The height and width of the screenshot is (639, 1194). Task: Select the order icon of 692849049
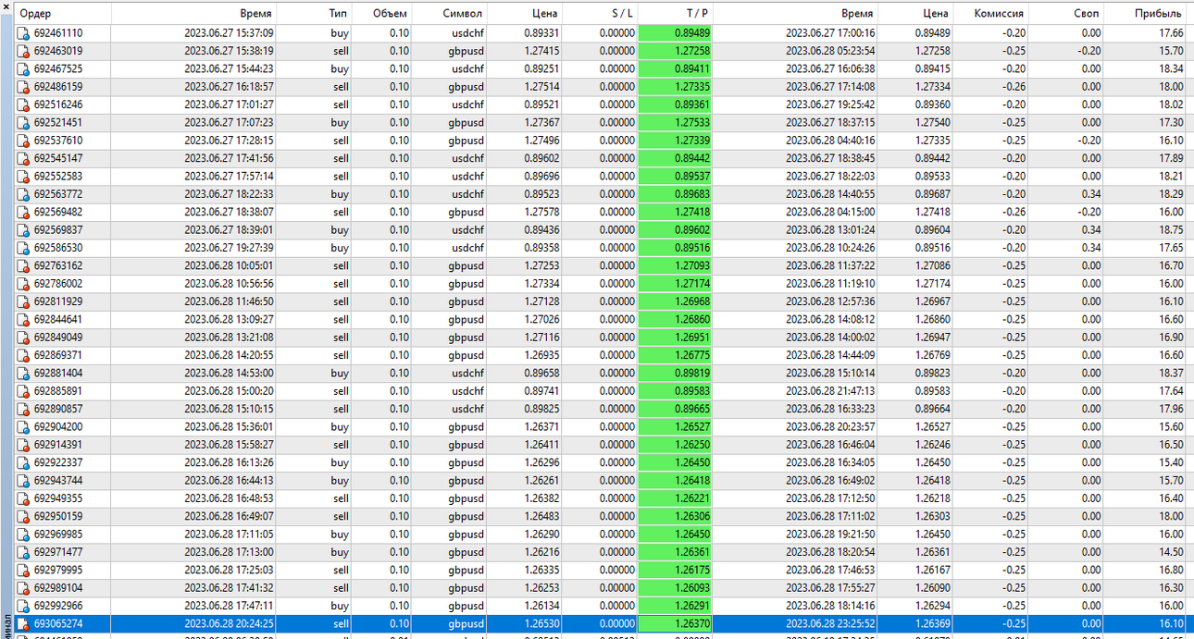[x=23, y=337]
